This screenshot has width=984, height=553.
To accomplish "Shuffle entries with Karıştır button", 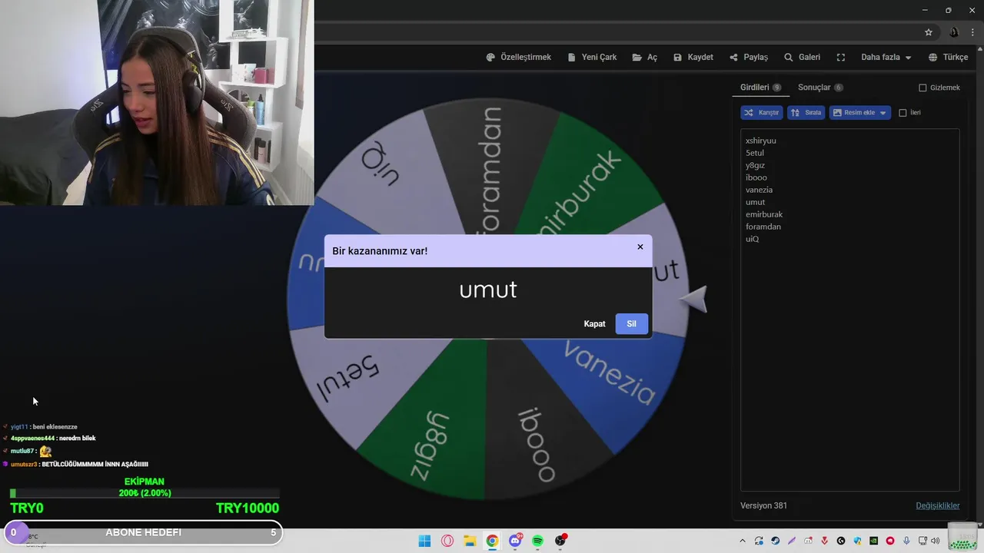I will [x=762, y=113].
